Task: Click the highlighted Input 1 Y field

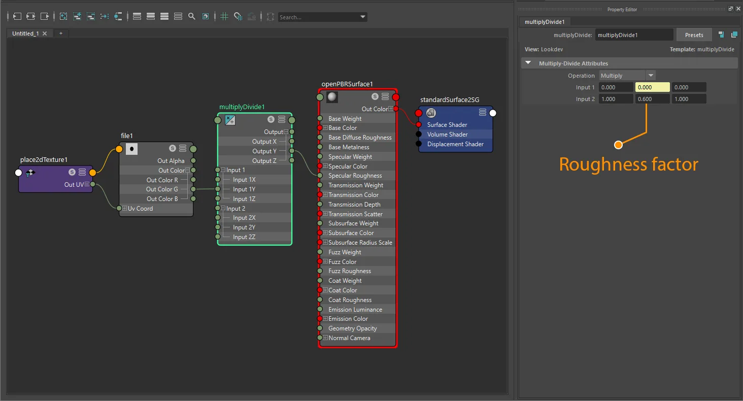Action: click(x=653, y=87)
